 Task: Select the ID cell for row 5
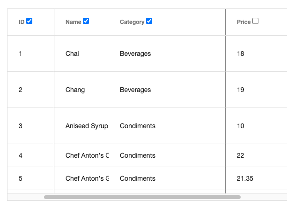20,178
